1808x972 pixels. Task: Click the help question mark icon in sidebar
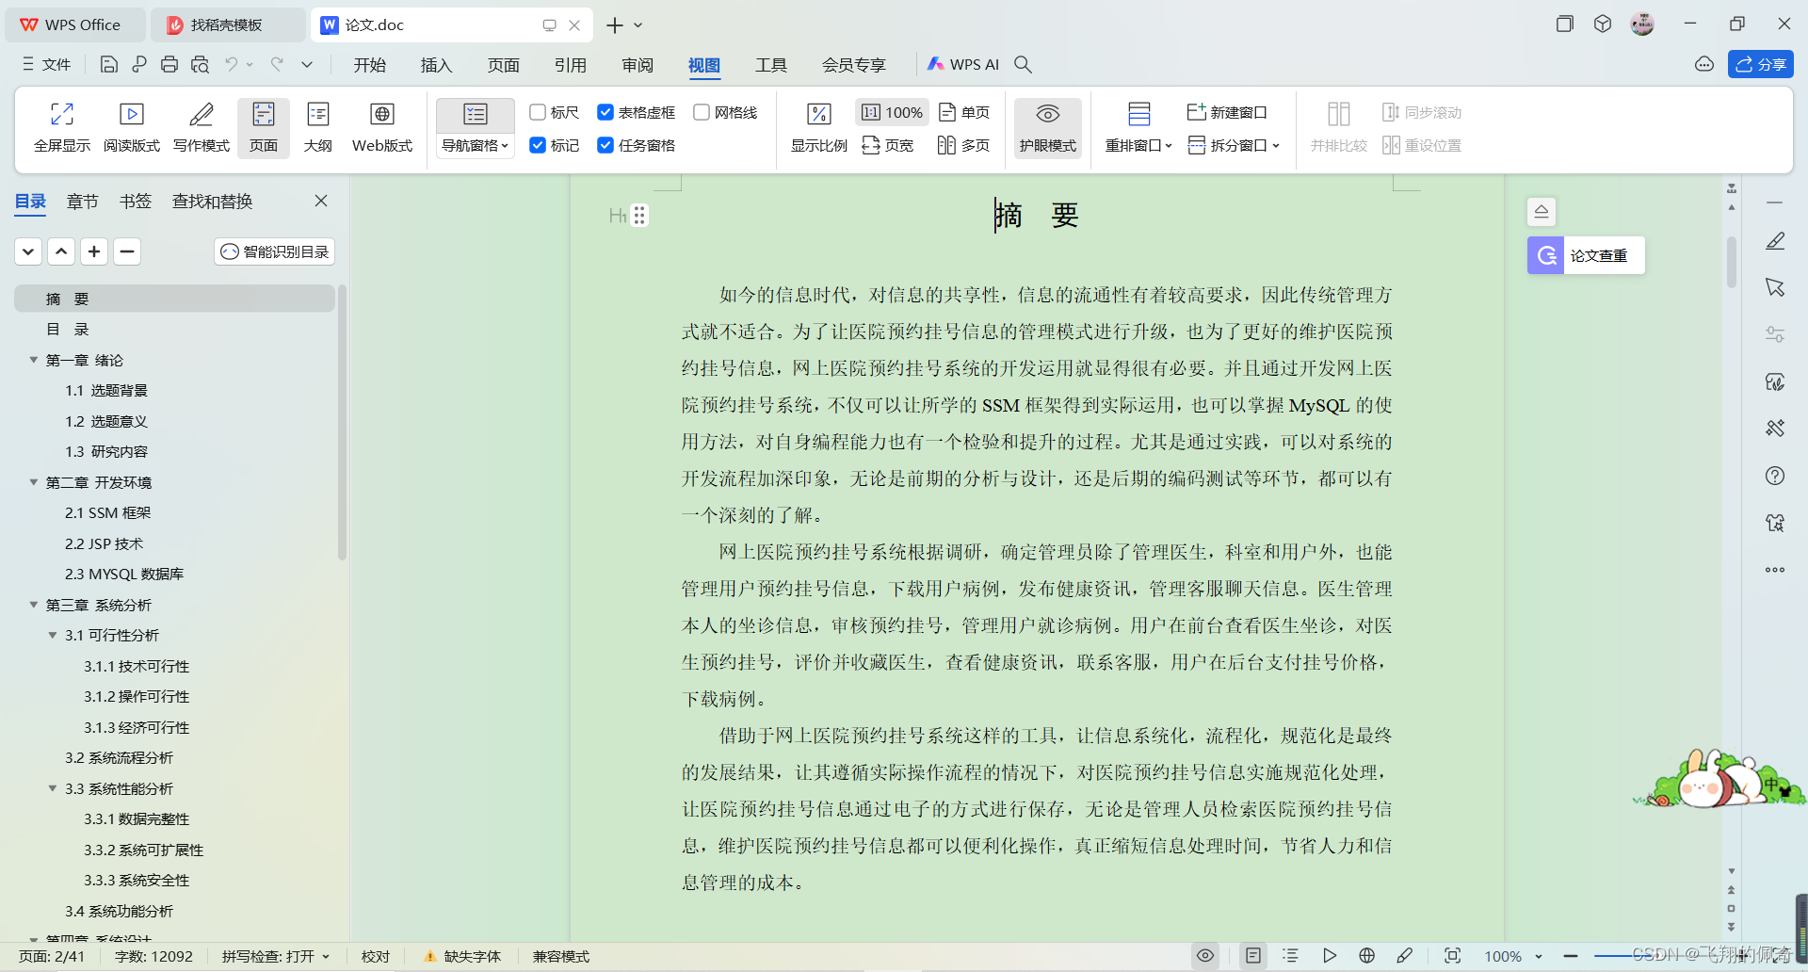pyautogui.click(x=1775, y=476)
